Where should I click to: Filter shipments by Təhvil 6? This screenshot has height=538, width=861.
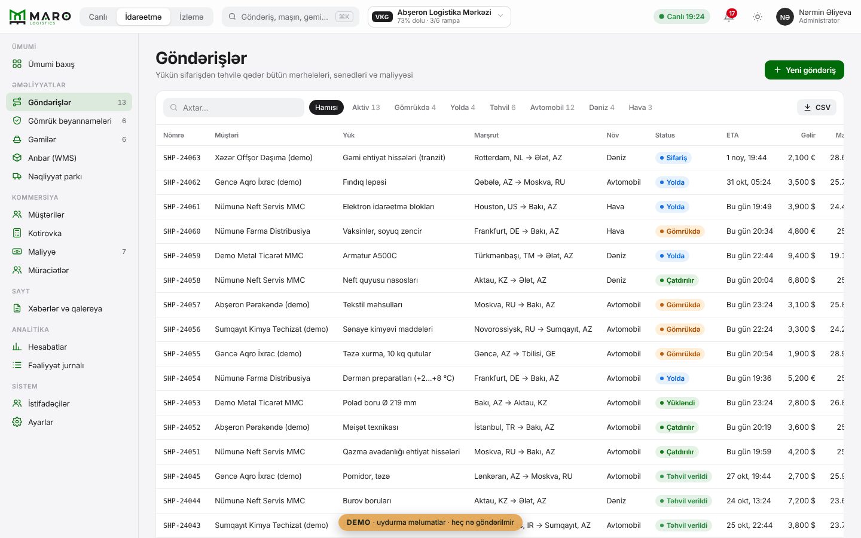click(502, 108)
